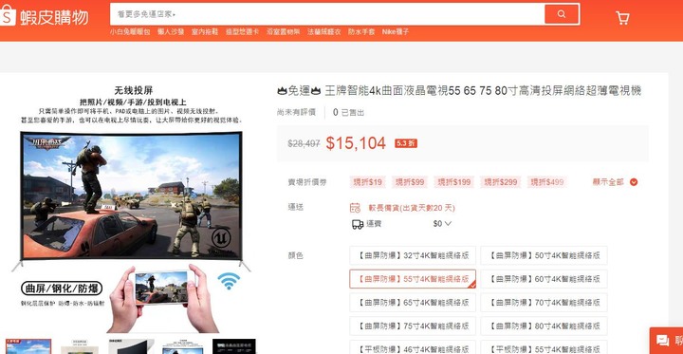
Task: Select the 現折$199 coupon
Action: [x=454, y=182]
